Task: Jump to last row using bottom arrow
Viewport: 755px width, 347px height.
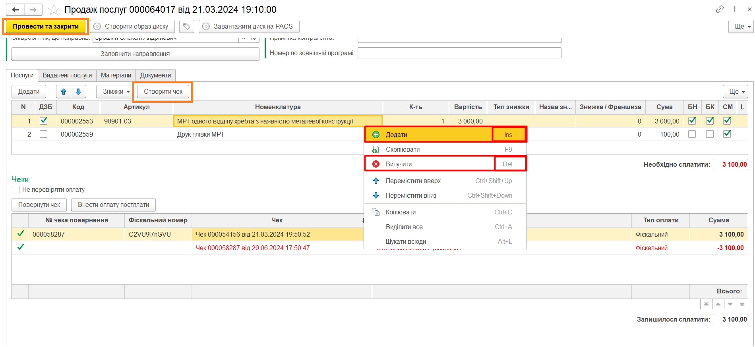Action: pos(742,305)
